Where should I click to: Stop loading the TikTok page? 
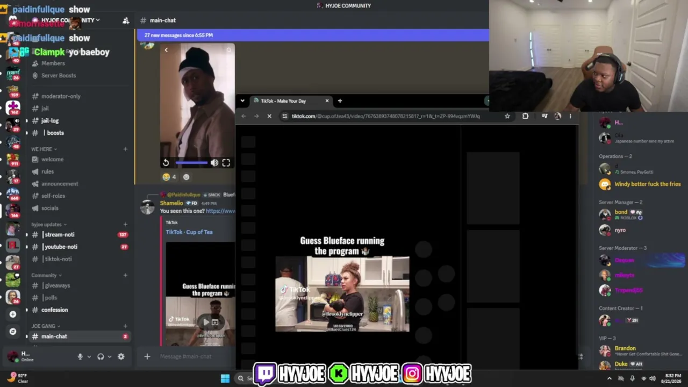pos(269,116)
